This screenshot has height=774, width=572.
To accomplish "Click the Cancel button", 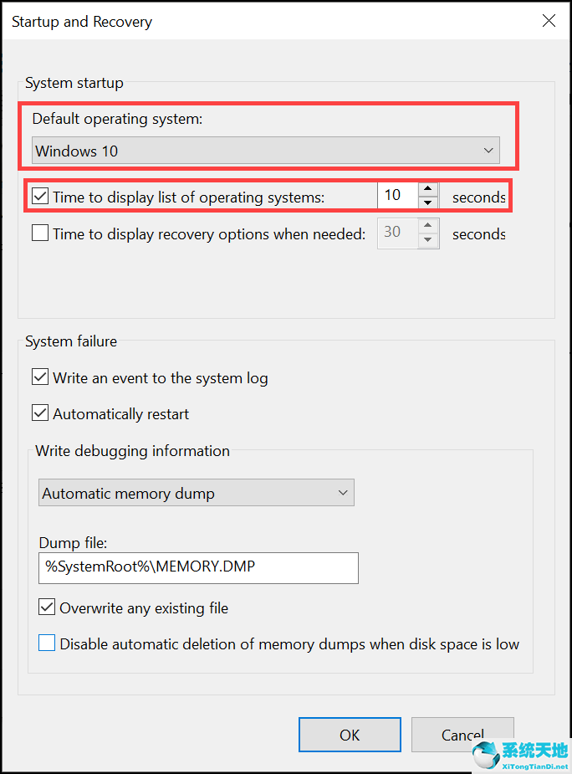I will point(462,735).
